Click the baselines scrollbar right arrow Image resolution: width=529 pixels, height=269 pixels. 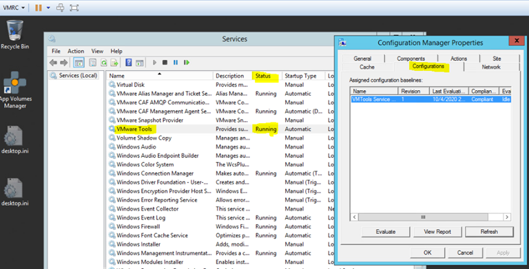(507, 217)
